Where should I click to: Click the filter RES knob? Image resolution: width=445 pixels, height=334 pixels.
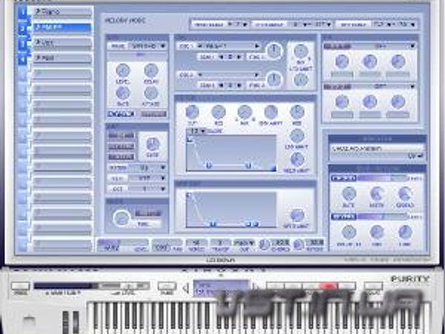218,112
